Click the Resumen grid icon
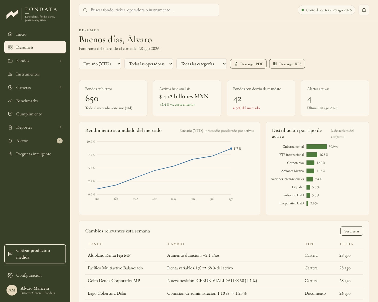 pos(10,47)
